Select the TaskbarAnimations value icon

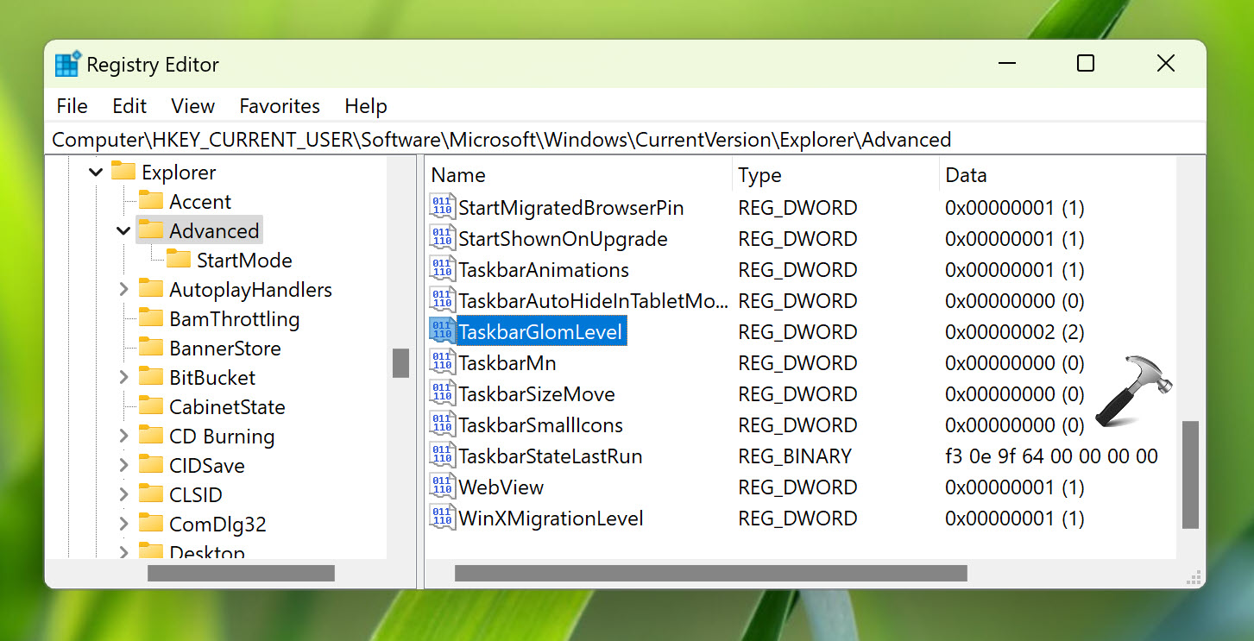point(442,270)
